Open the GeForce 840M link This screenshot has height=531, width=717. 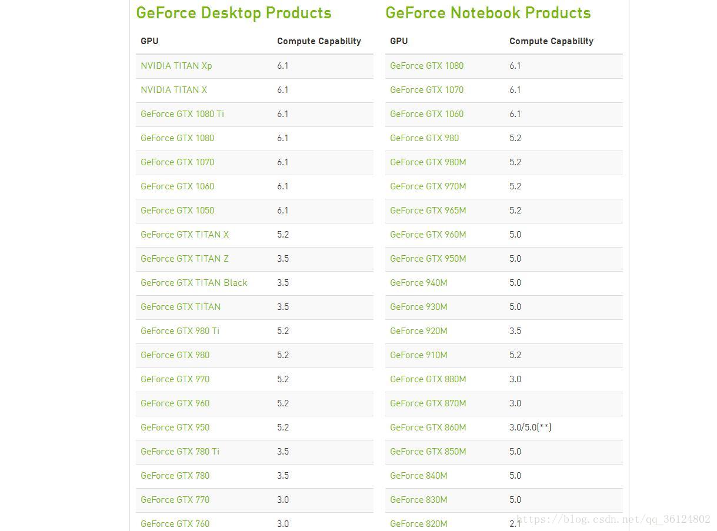[x=418, y=476]
